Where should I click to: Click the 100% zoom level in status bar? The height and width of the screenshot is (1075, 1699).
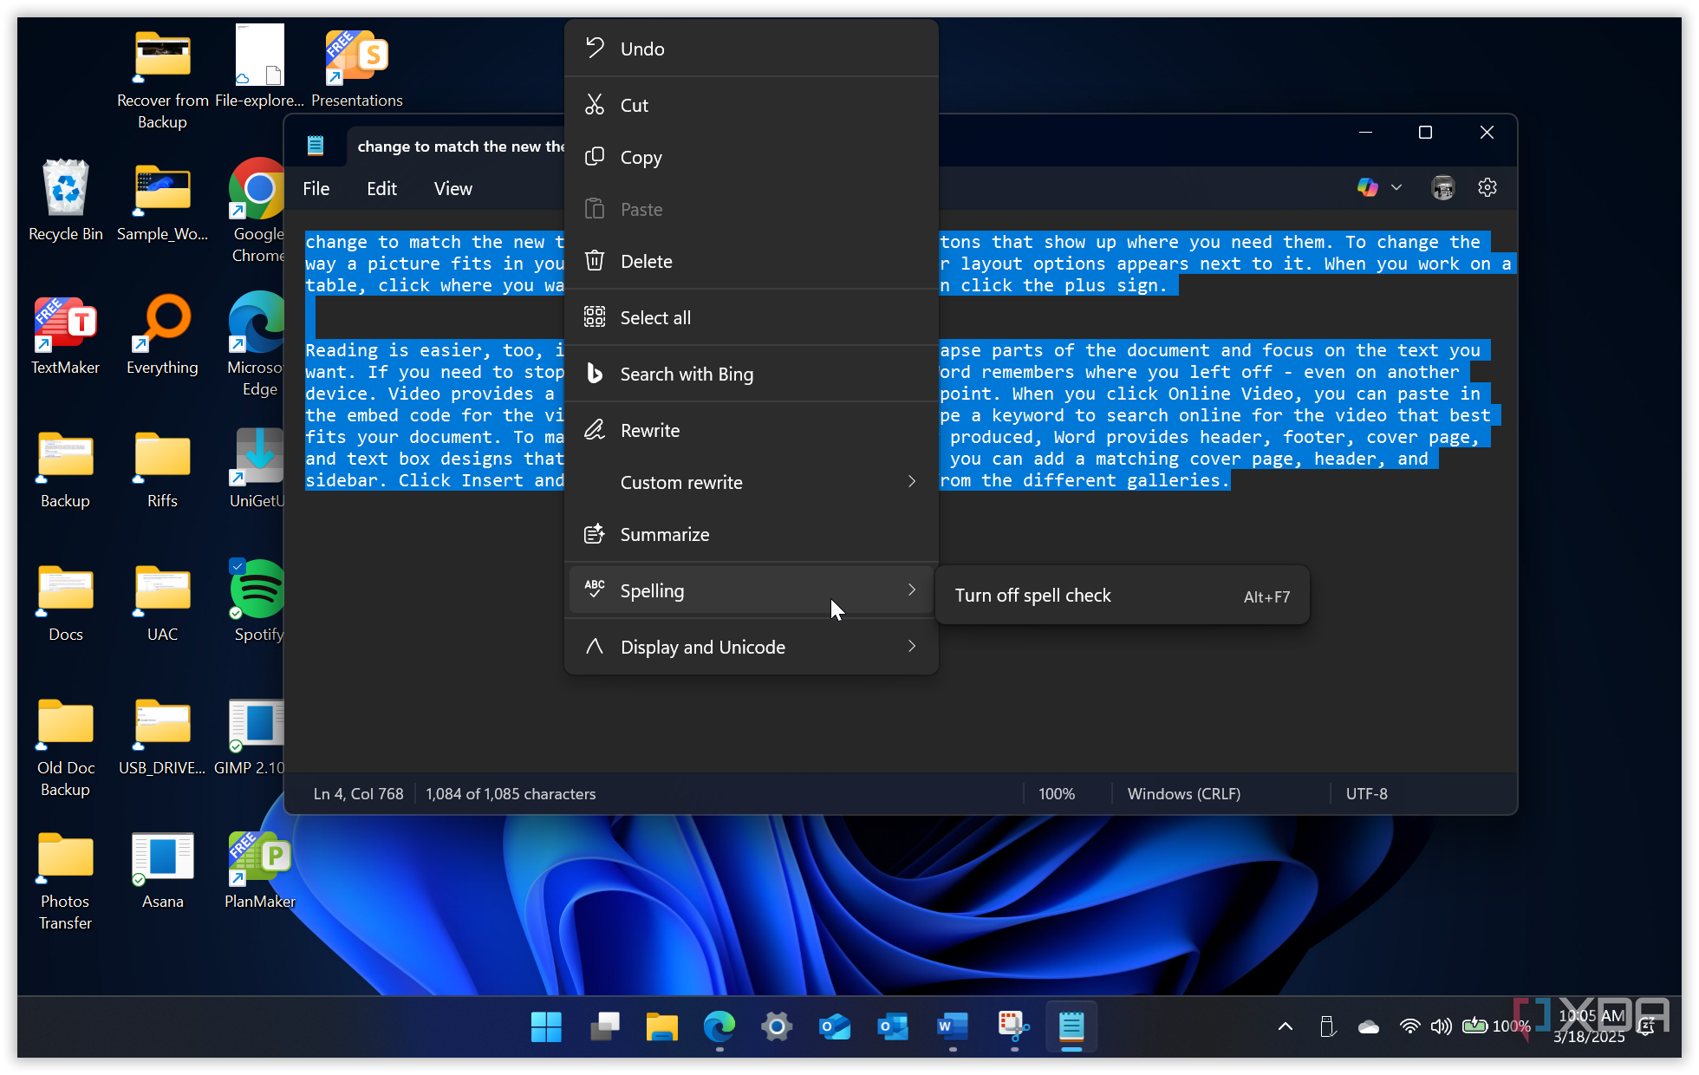1057,793
